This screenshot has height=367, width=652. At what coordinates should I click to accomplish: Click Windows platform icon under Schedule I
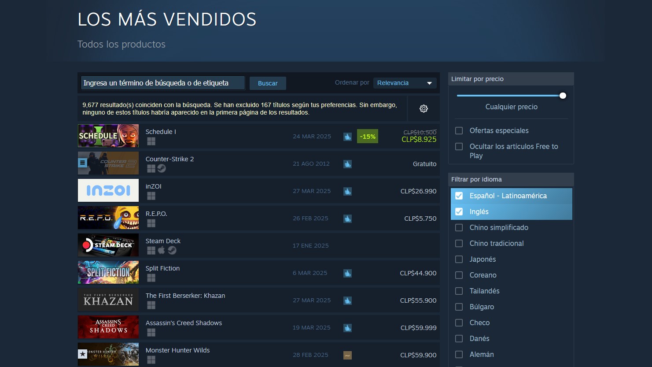(151, 141)
